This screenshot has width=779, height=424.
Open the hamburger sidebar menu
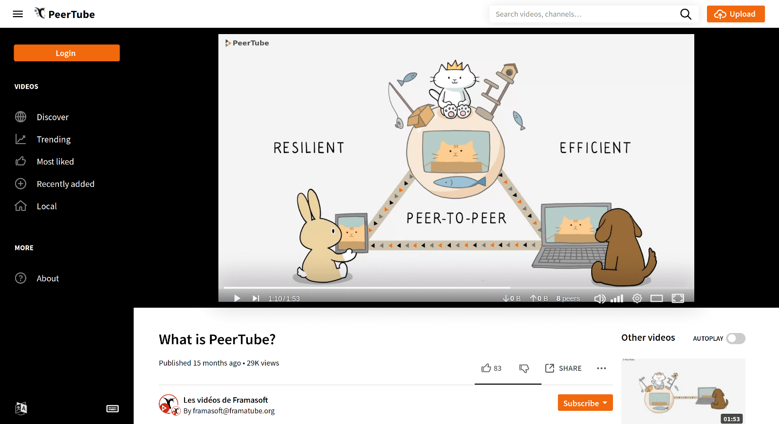tap(18, 14)
